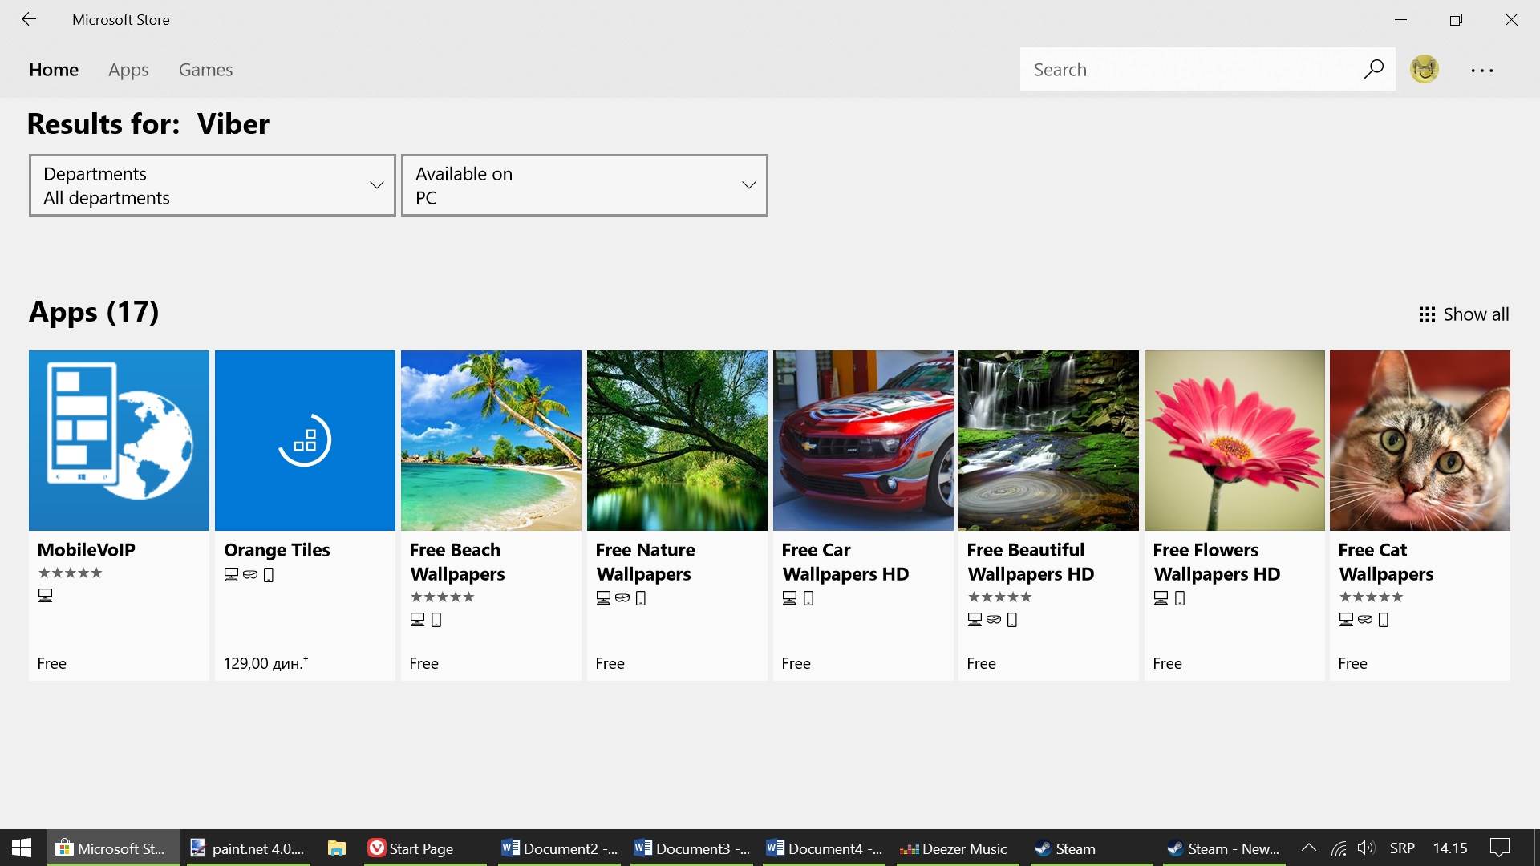Click in the Search field
This screenshot has width=1540, height=866.
[1187, 70]
